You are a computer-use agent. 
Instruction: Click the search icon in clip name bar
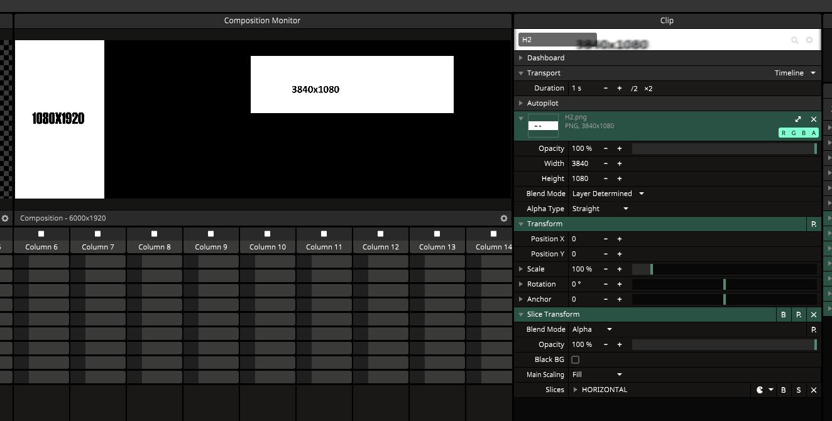pyautogui.click(x=795, y=40)
